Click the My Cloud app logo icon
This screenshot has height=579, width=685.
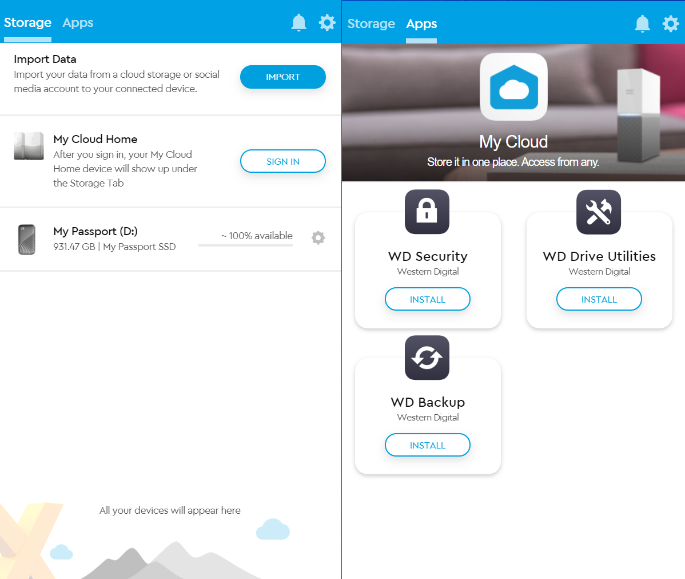513,86
